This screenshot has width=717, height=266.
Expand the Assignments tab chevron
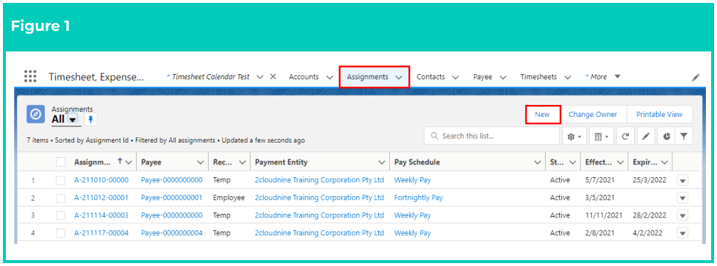coord(399,77)
